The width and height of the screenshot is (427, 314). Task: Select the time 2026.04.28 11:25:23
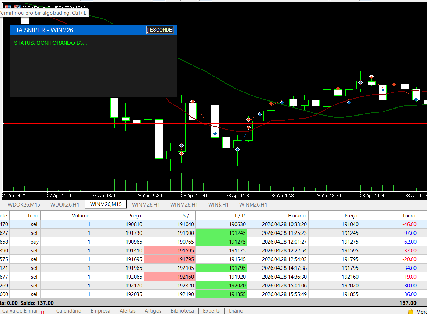pyautogui.click(x=284, y=233)
